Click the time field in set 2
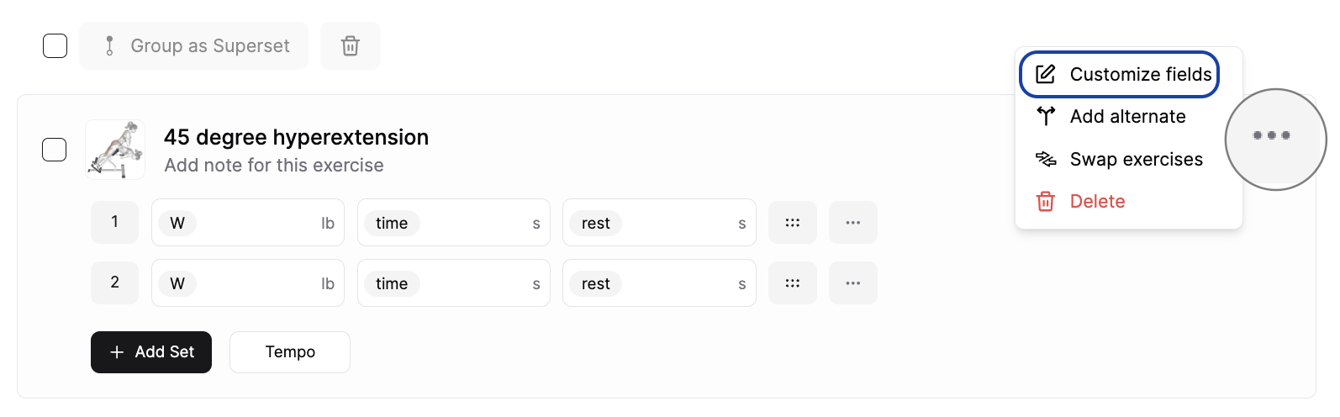 coord(454,283)
